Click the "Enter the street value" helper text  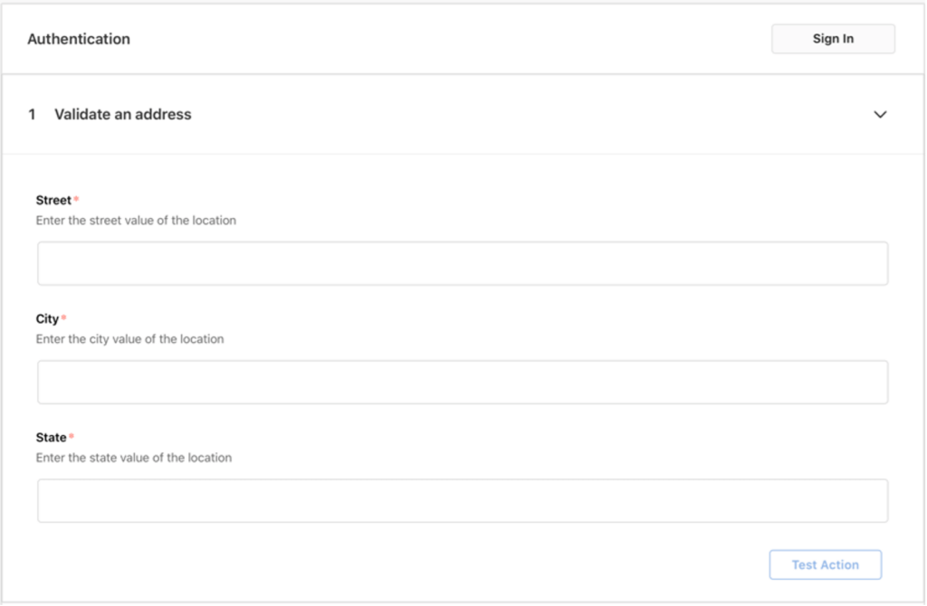pos(136,221)
